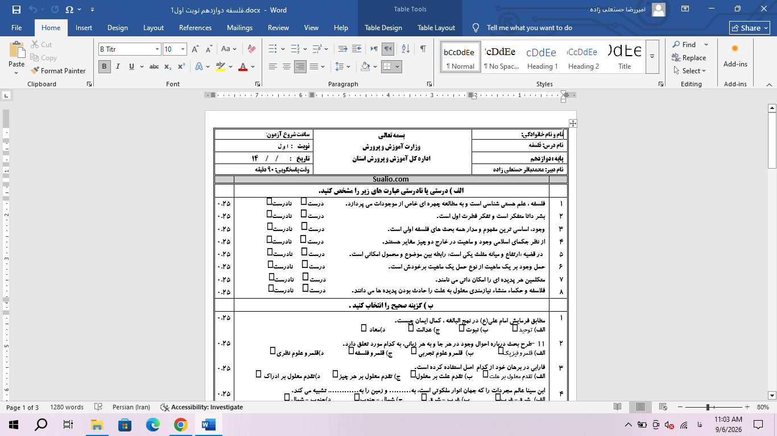The height and width of the screenshot is (436, 777).
Task: Open the Find dropdown arrow
Action: tap(706, 44)
